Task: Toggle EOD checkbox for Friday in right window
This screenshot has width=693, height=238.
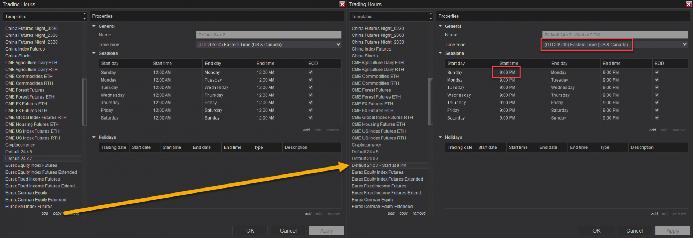Action: [x=657, y=110]
